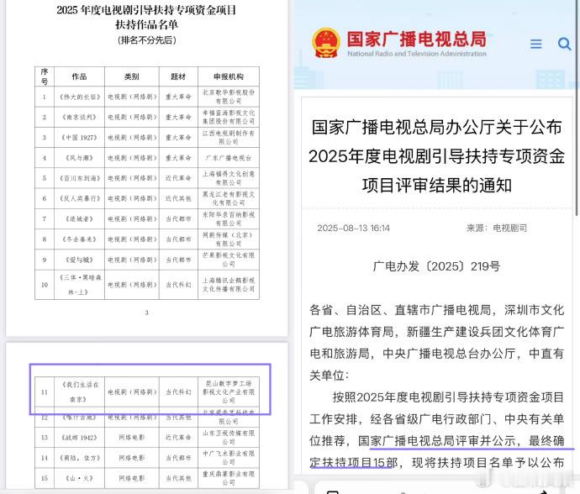Click the work 《造城者》
The width and height of the screenshot is (580, 494).
pos(80,219)
